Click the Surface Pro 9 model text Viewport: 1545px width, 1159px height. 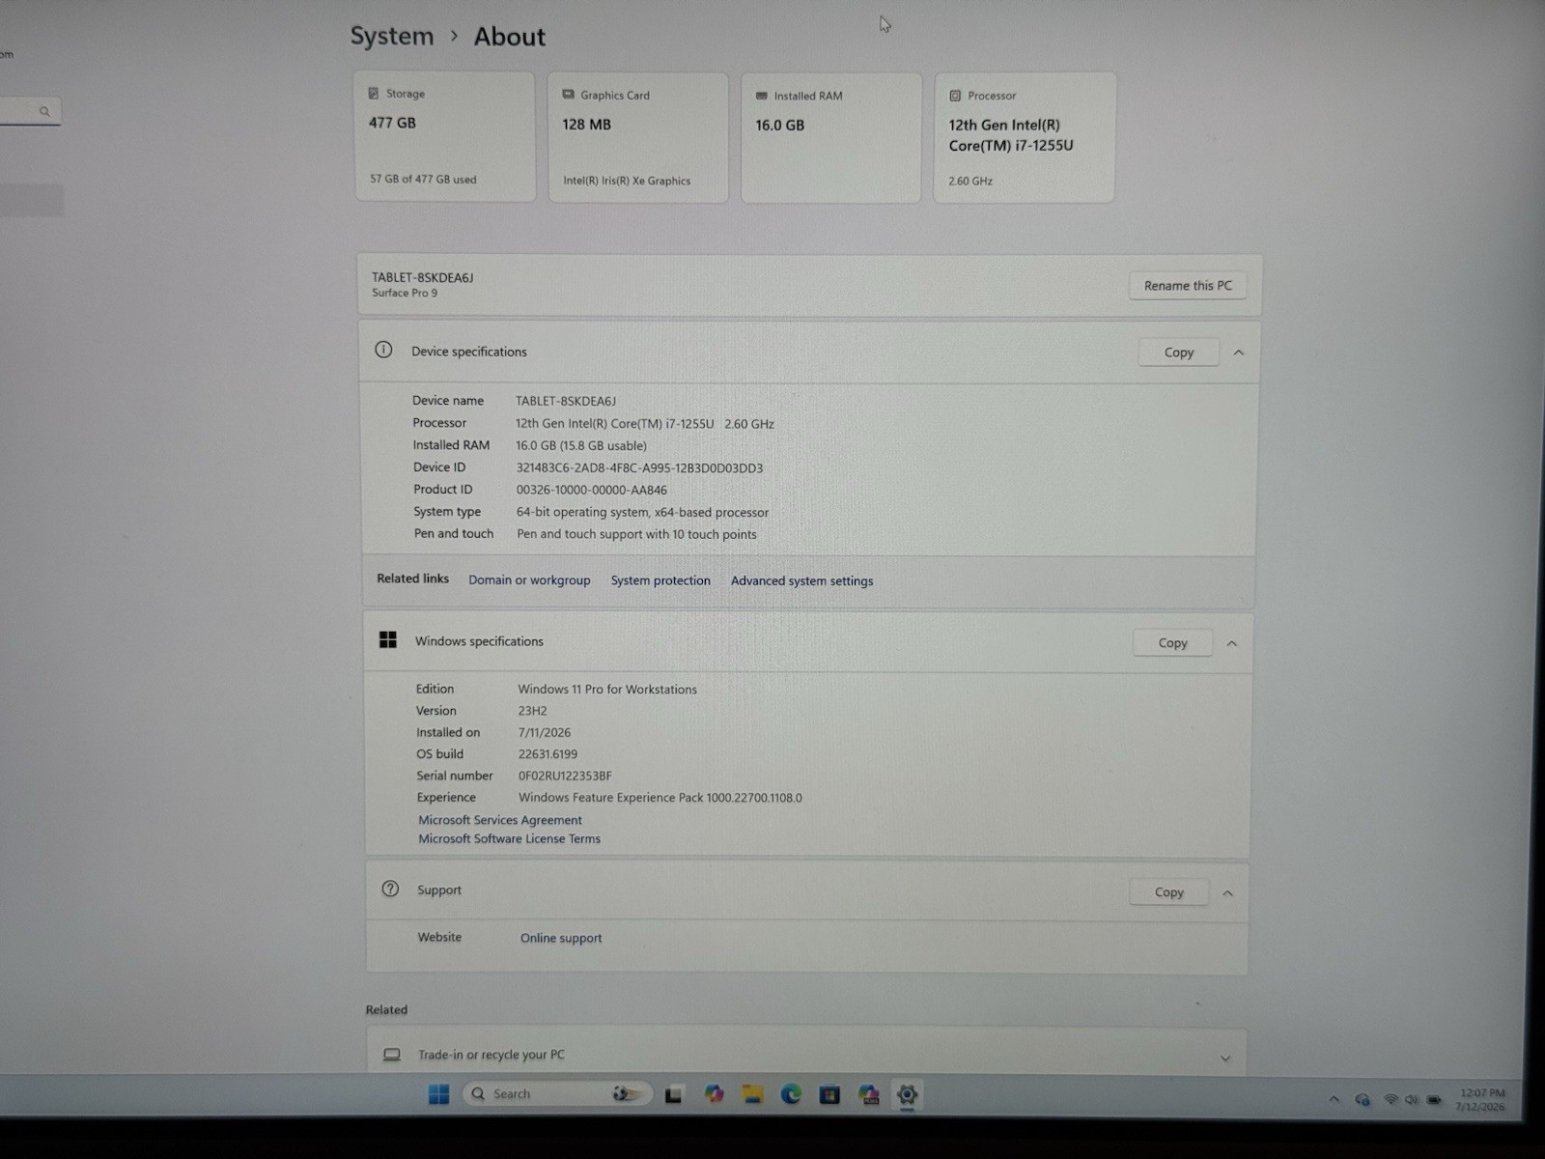[x=405, y=293]
